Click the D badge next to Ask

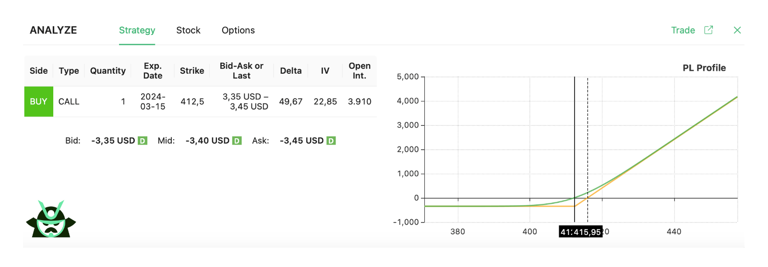(x=331, y=141)
